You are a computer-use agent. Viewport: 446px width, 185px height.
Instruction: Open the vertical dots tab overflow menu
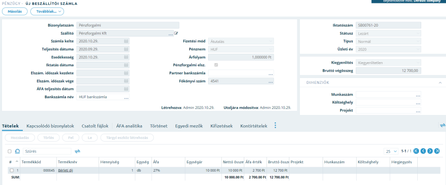275,125
